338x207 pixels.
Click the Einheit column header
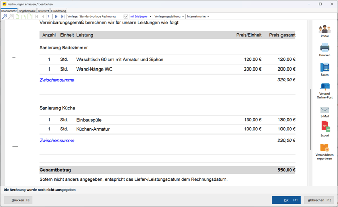coord(67,35)
